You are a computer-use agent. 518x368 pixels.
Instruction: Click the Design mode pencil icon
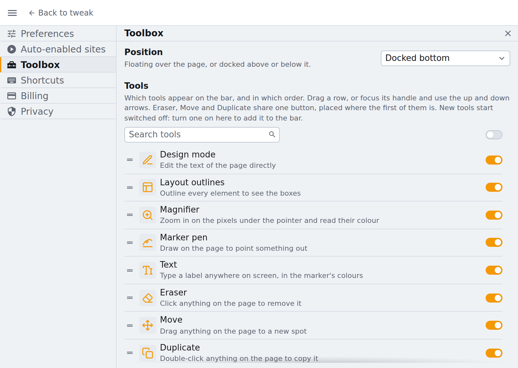point(148,160)
